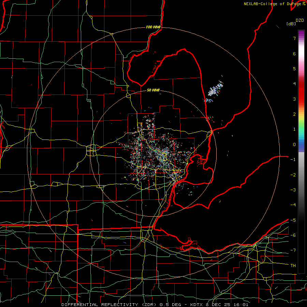The width and height of the screenshot is (307, 307).
Task: Click the KDTX radar site identifier
Action: [196, 305]
